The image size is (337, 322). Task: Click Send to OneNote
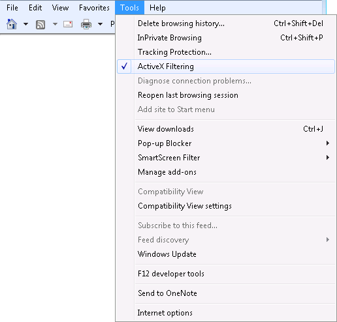coord(226,293)
